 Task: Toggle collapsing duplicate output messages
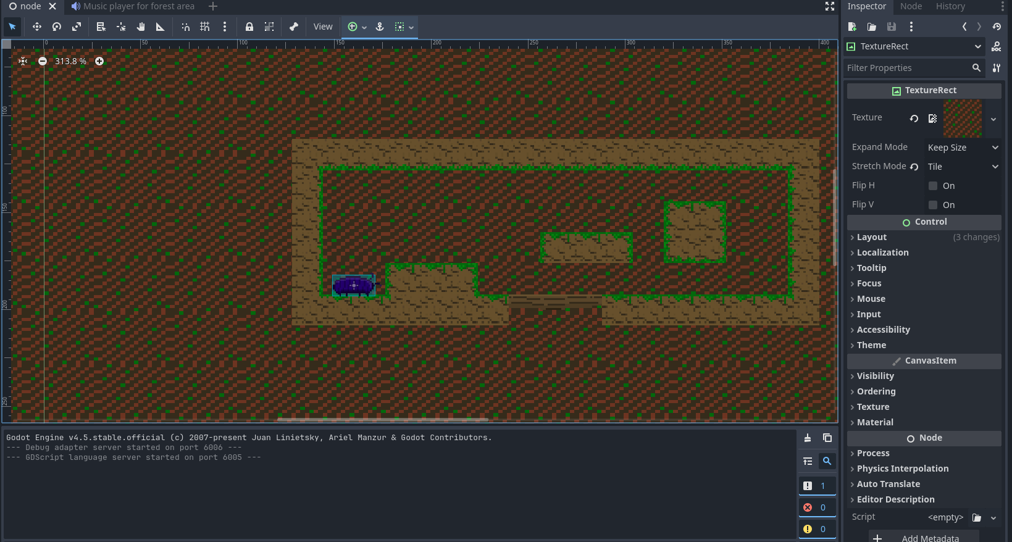(808, 461)
